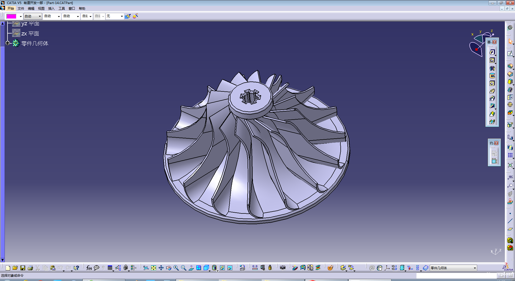Screen dimensions: 515x281
Task: Toggle the Normal View icon
Action: 191,268
